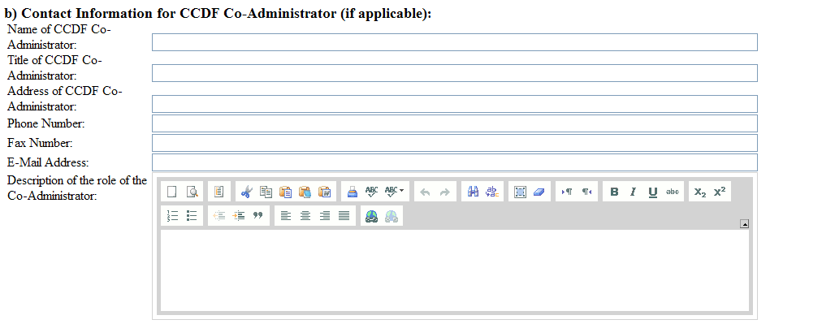Click the E-Mail Address input field
835x324 pixels.
point(455,162)
